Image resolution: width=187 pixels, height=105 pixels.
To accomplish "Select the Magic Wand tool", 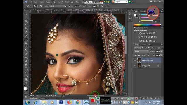I will pos(26,25).
